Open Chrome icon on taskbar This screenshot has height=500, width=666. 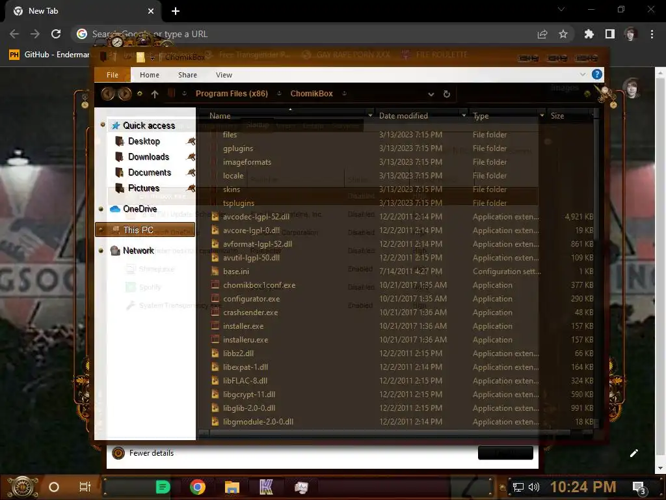pyautogui.click(x=198, y=487)
